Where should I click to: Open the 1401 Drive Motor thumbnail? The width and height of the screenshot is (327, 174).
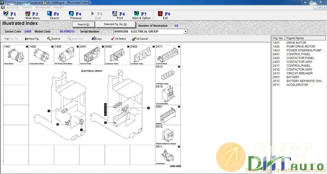(x=16, y=56)
